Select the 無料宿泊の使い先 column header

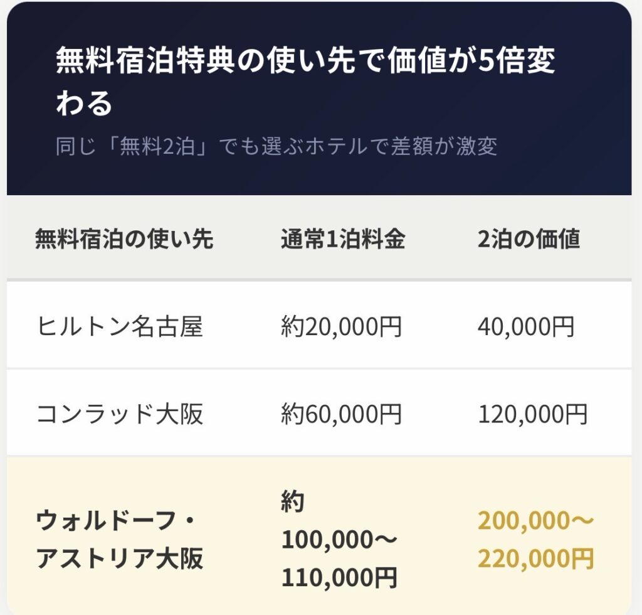pos(124,239)
